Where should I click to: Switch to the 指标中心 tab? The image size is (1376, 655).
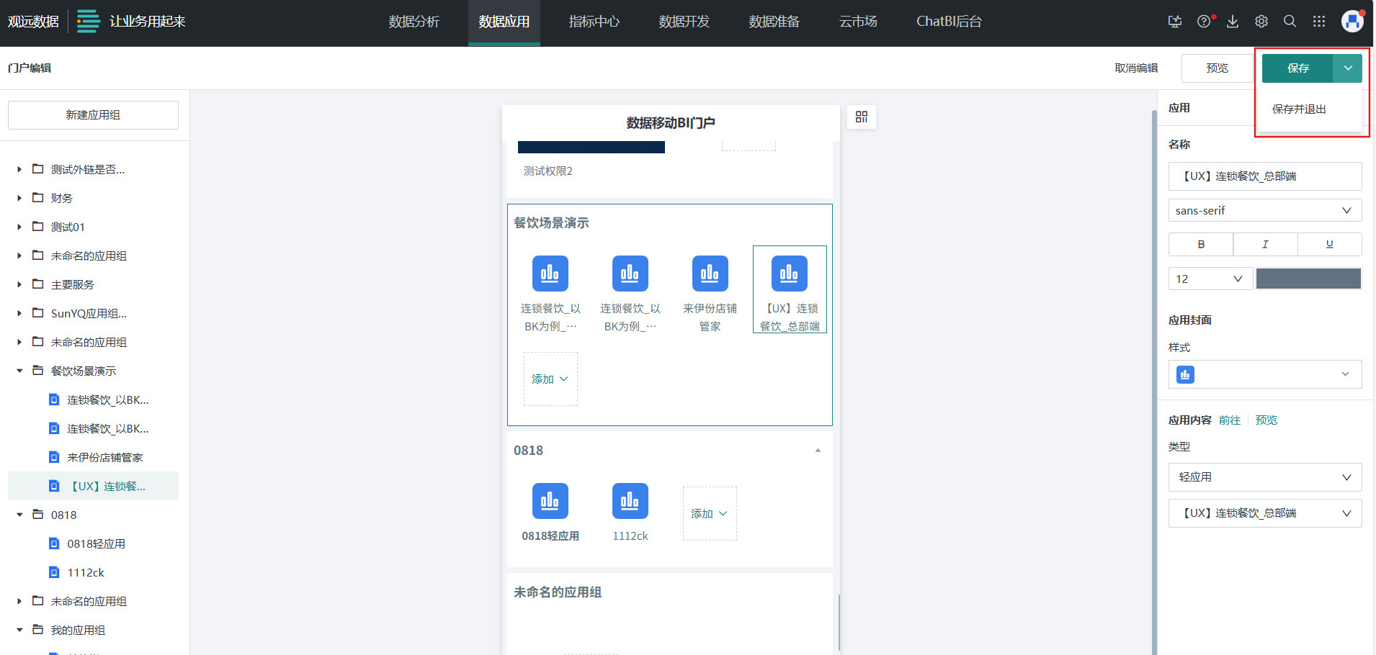(x=594, y=22)
